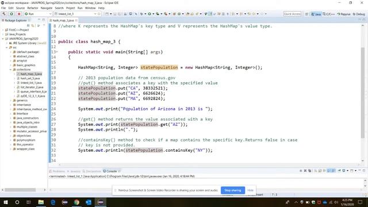
Task: Click the editor vertical scrollbar
Action: [x=363, y=93]
